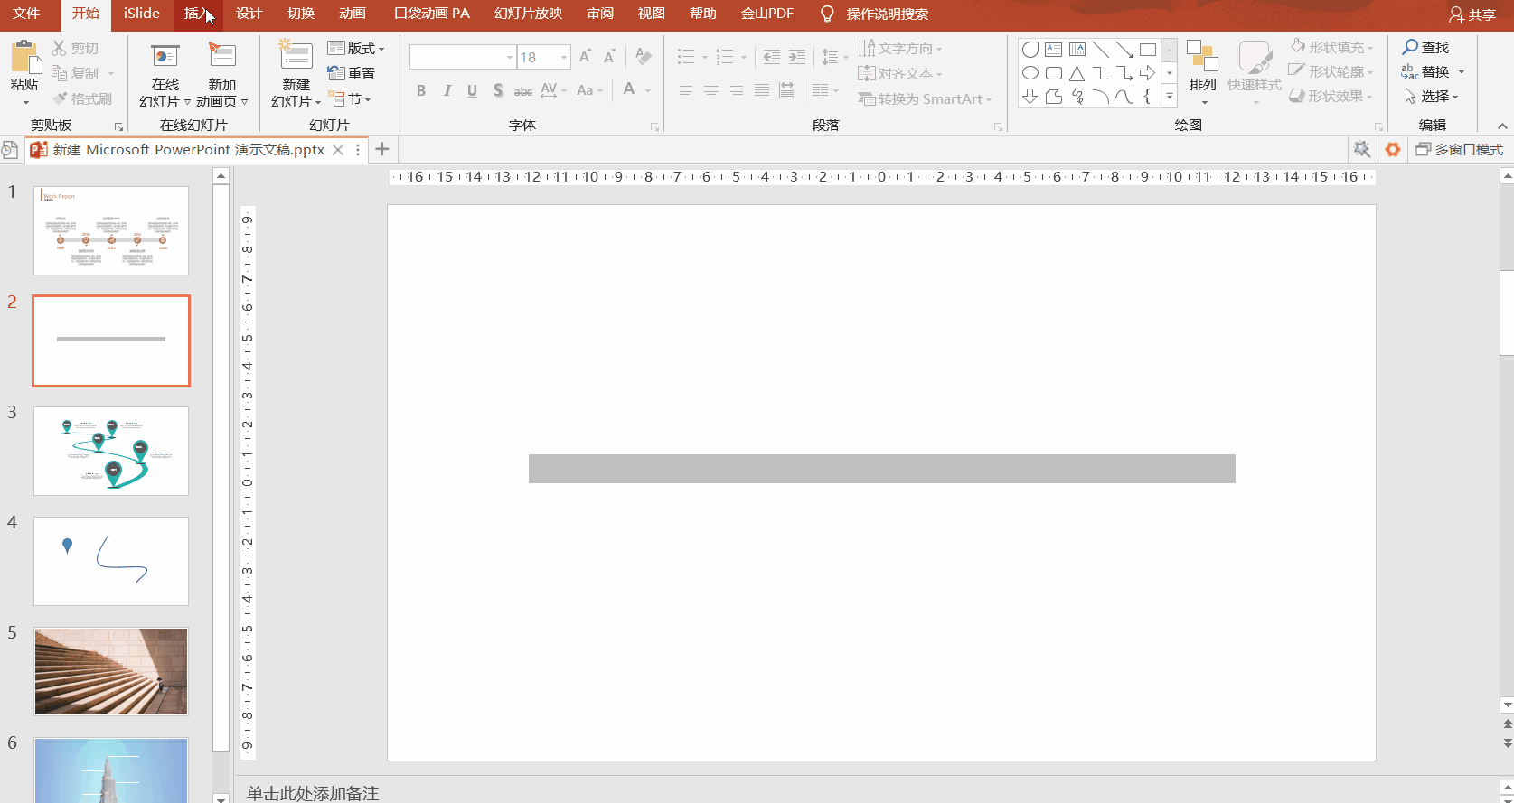Insert a rectangle from the shapes gallery
Image resolution: width=1514 pixels, height=803 pixels.
pos(1148,50)
